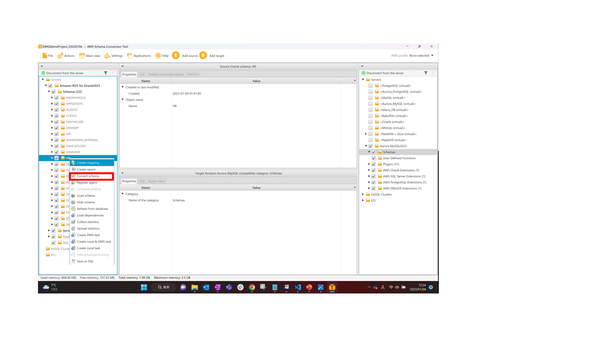Image resolution: width=600 pixels, height=337 pixels.
Task: Collapse the Created or last modified group
Action: tap(123, 87)
